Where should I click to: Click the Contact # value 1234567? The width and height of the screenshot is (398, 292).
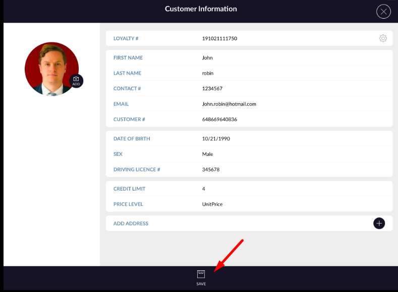click(212, 89)
